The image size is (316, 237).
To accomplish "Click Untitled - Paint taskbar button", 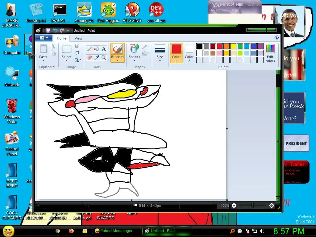I will click(x=166, y=231).
